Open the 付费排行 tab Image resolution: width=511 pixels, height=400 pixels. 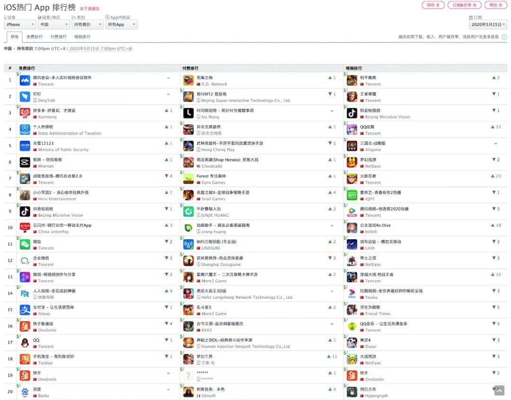pyautogui.click(x=58, y=37)
